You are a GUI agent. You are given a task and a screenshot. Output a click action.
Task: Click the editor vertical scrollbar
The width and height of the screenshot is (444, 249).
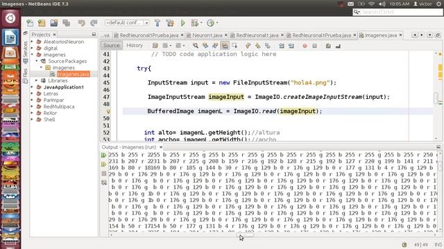[x=436, y=98]
